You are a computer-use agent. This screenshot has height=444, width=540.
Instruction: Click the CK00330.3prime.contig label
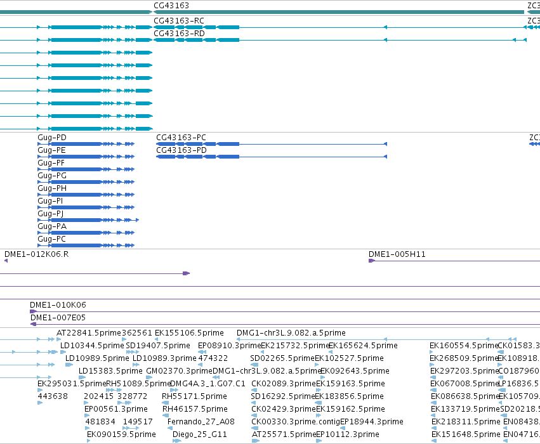296,422
